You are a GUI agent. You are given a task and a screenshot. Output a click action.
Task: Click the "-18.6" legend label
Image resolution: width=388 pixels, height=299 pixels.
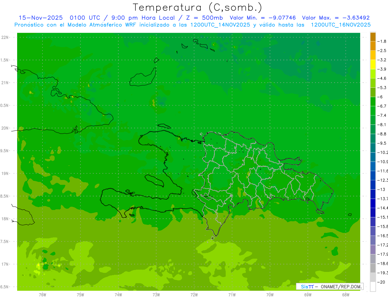[x=383, y=264]
